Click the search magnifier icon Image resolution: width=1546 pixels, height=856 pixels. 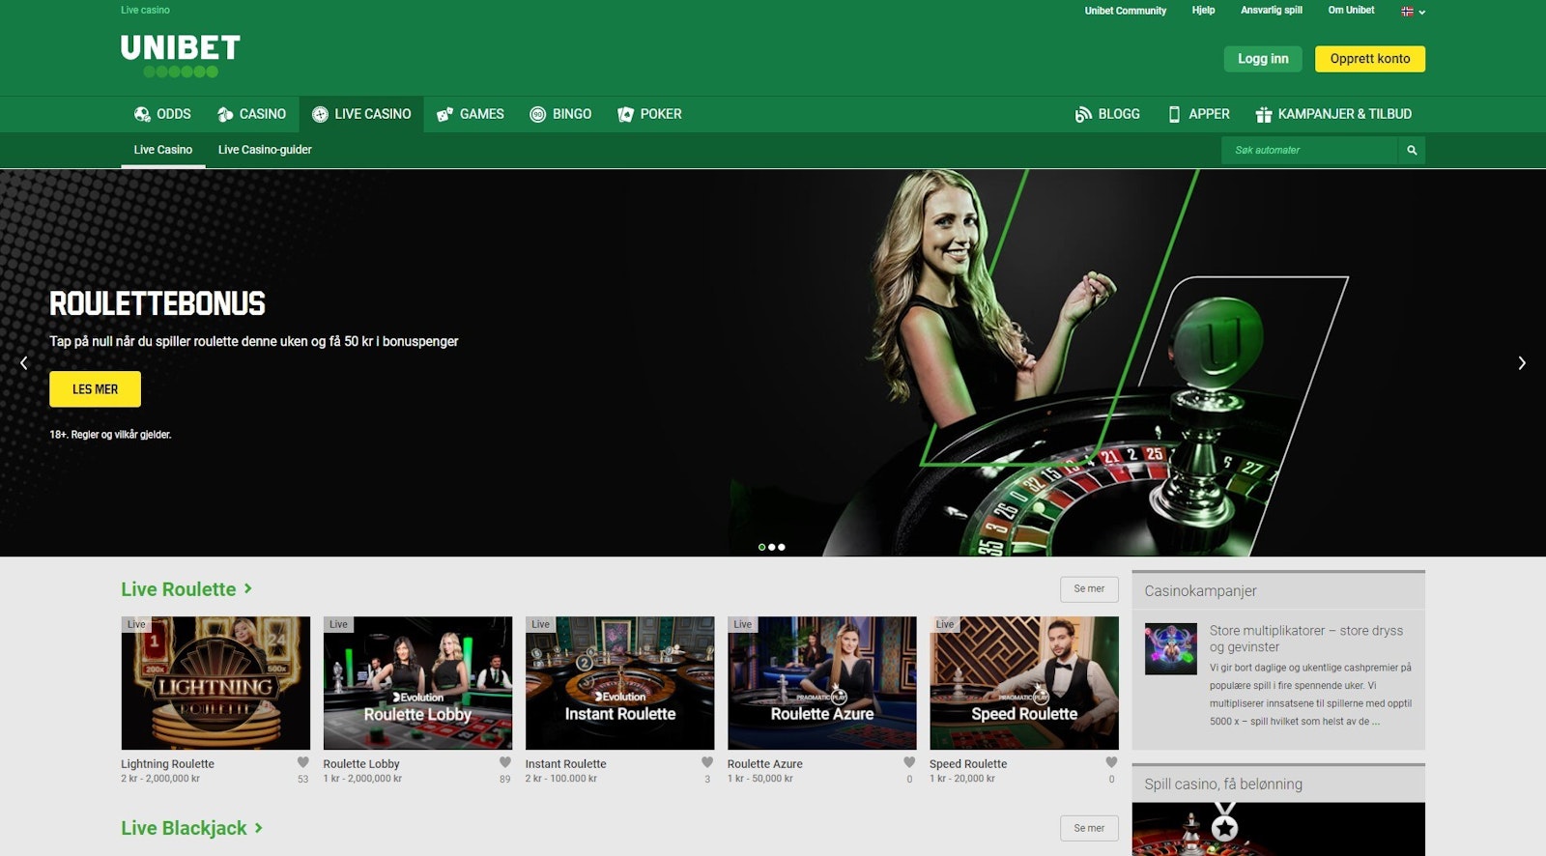(x=1412, y=150)
